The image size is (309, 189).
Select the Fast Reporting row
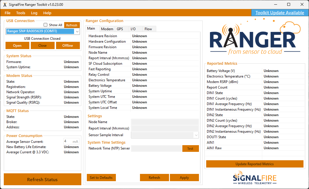tap(143, 69)
